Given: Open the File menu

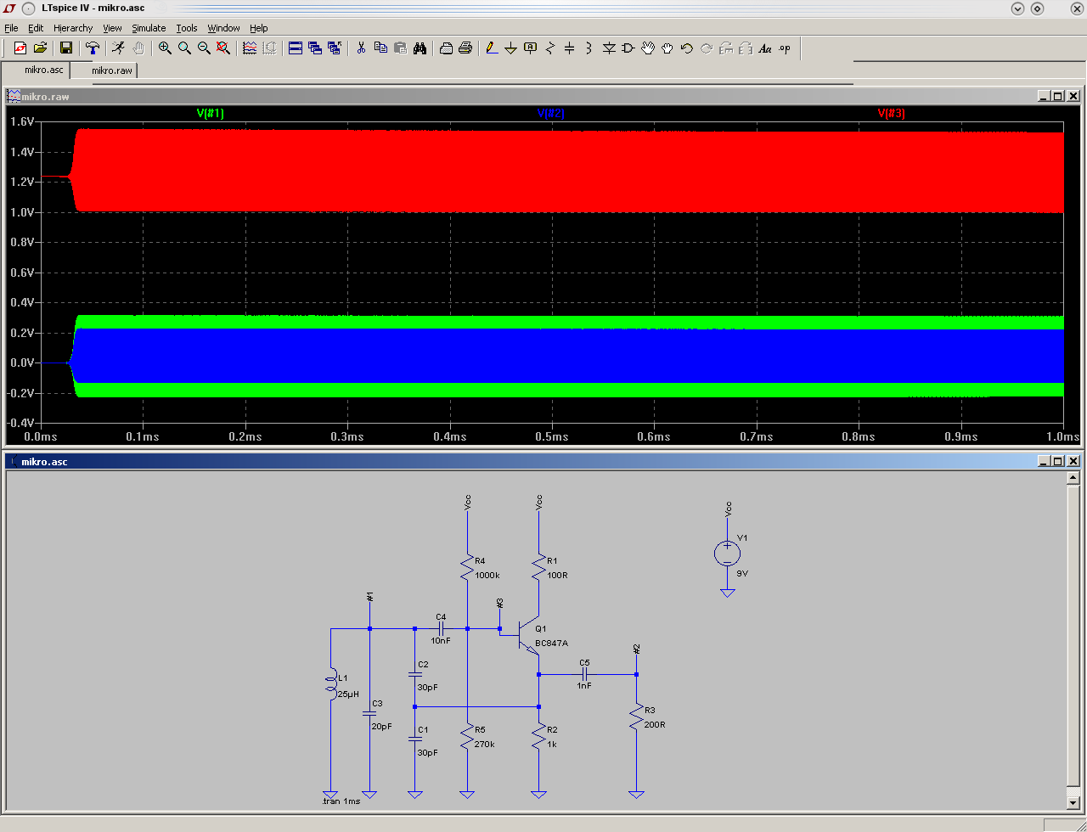Looking at the screenshot, I should [11, 28].
